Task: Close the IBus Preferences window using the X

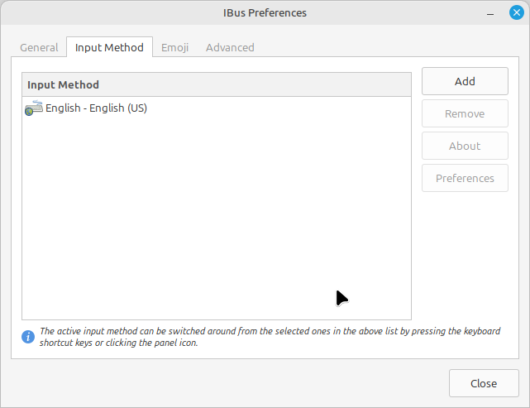Action: tap(516, 13)
